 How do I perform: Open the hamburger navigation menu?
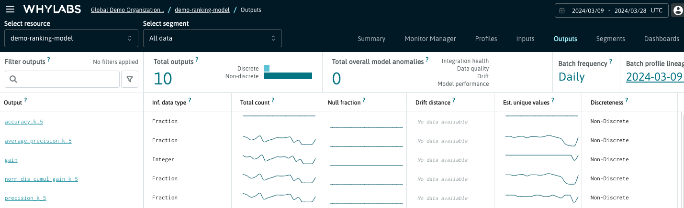pos(10,10)
